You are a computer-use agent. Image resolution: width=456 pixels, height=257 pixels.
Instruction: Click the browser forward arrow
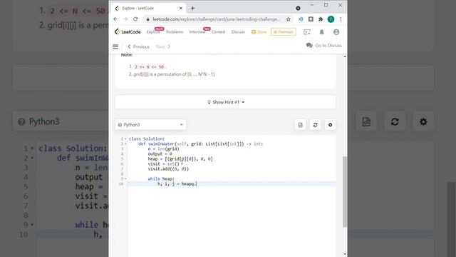coord(125,19)
